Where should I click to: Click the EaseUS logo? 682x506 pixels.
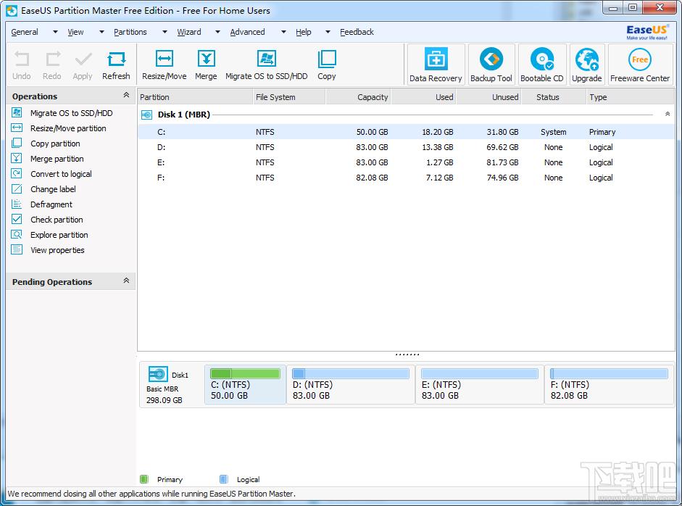[x=647, y=32]
